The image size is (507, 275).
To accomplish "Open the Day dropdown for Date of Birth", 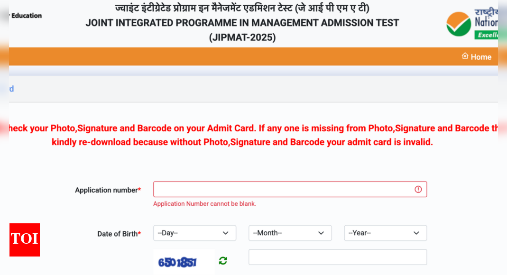I will point(194,233).
